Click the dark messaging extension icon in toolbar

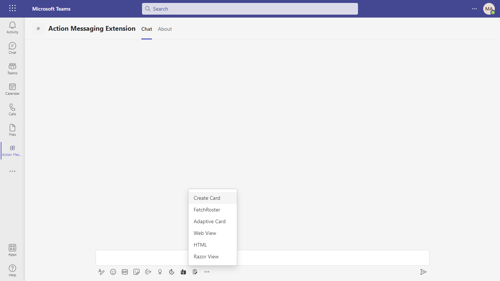coord(183,272)
